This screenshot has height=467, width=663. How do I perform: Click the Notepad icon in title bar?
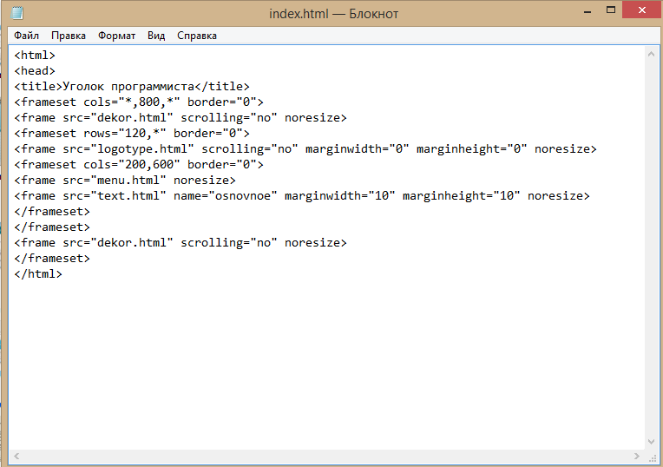click(17, 13)
